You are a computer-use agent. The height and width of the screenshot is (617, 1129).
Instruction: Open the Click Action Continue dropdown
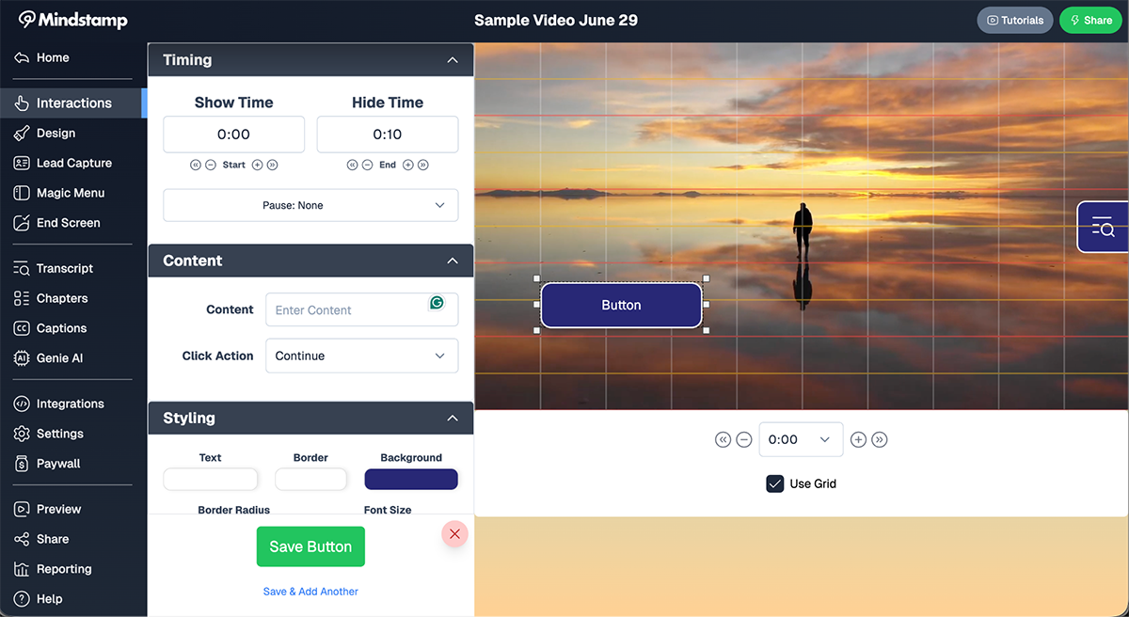pos(362,356)
